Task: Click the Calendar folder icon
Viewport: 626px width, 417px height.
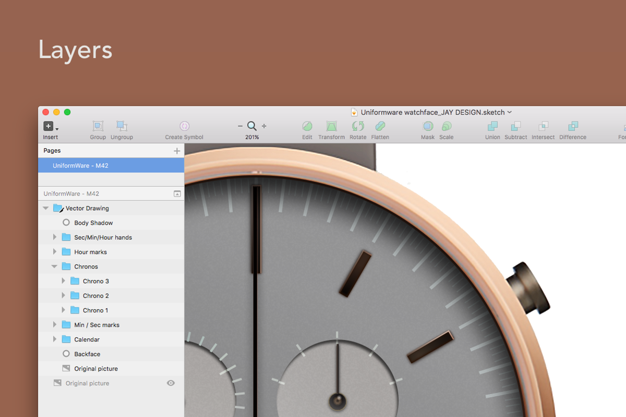Action: pos(66,339)
